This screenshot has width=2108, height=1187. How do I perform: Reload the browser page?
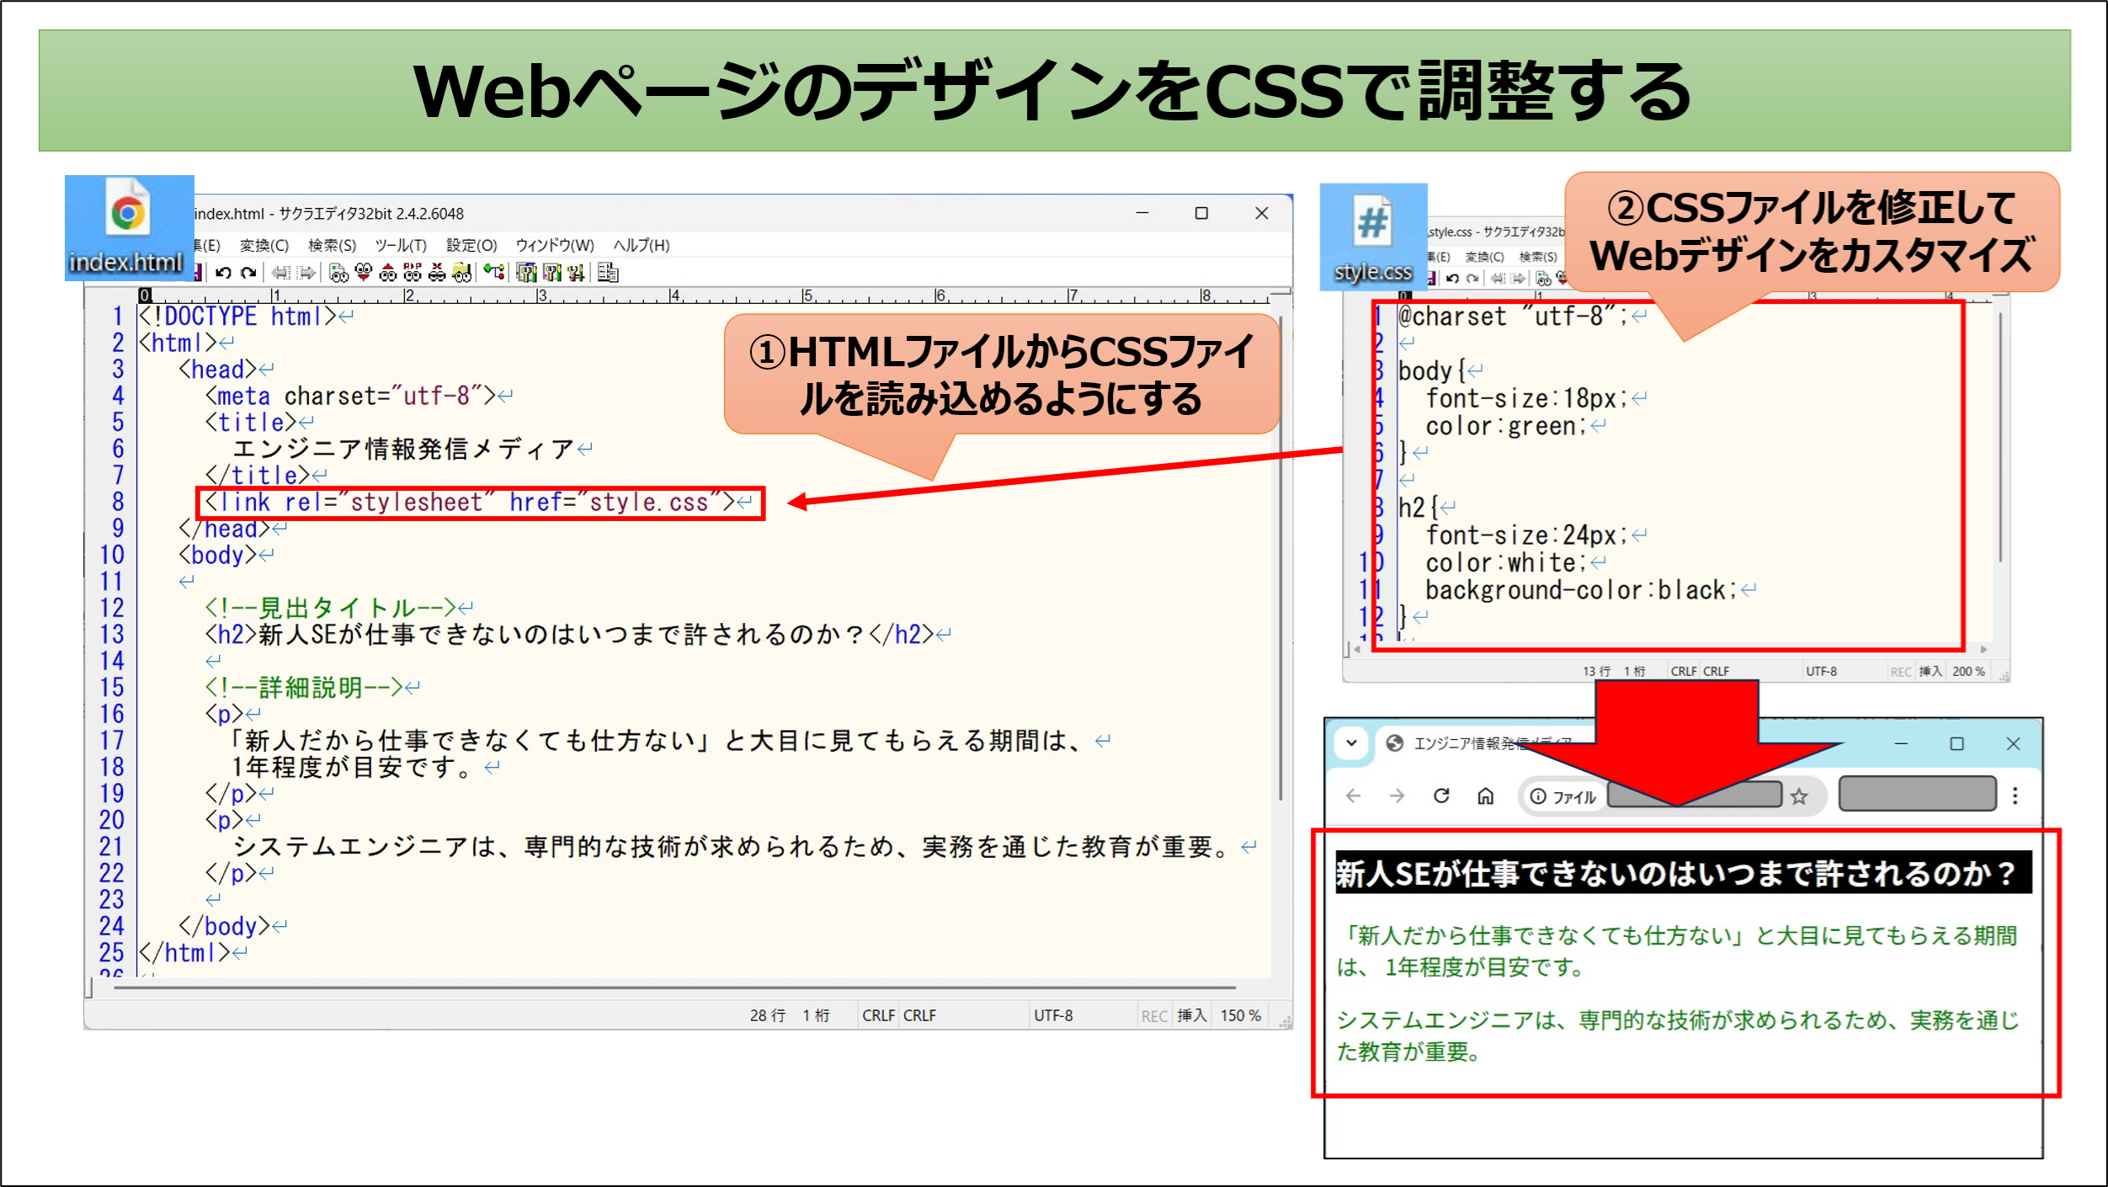tap(1441, 796)
